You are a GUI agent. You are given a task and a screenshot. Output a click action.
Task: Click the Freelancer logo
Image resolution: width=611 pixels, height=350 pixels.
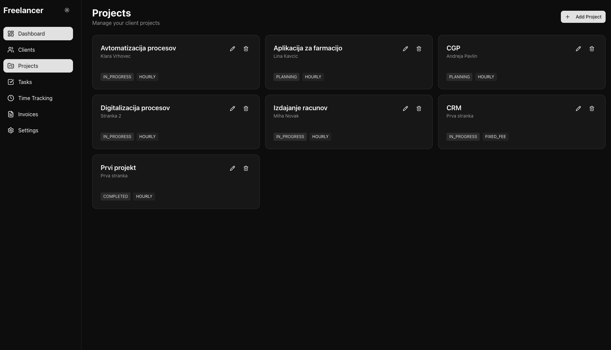pyautogui.click(x=23, y=10)
